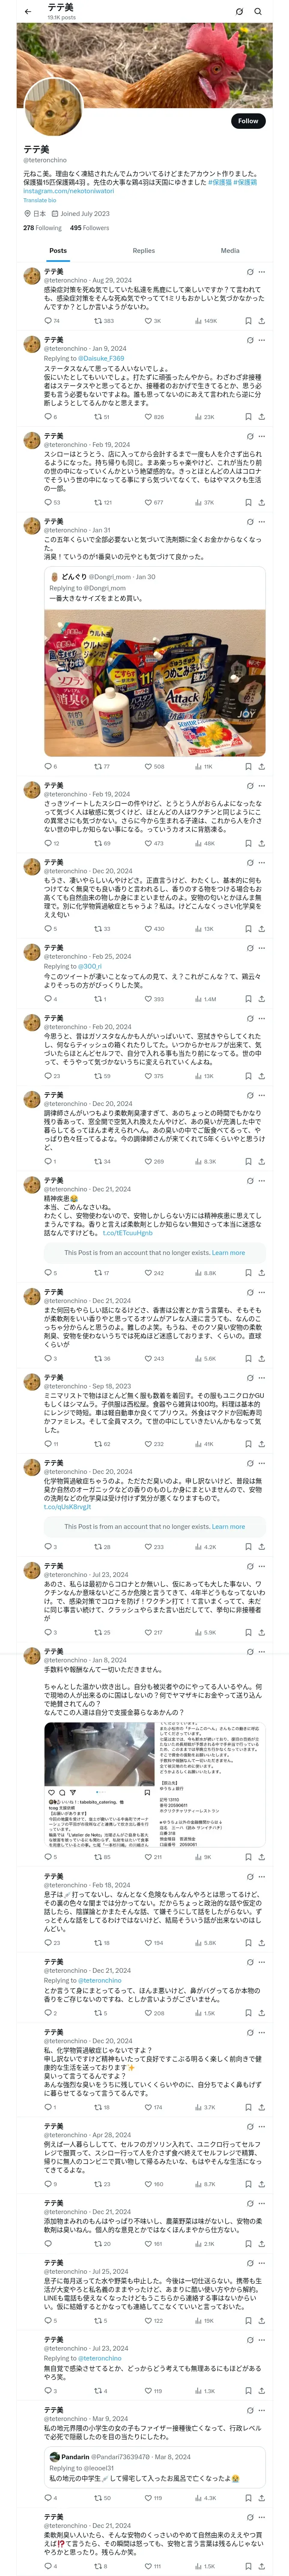
Task: Open the 495 Followers list
Action: [89, 228]
